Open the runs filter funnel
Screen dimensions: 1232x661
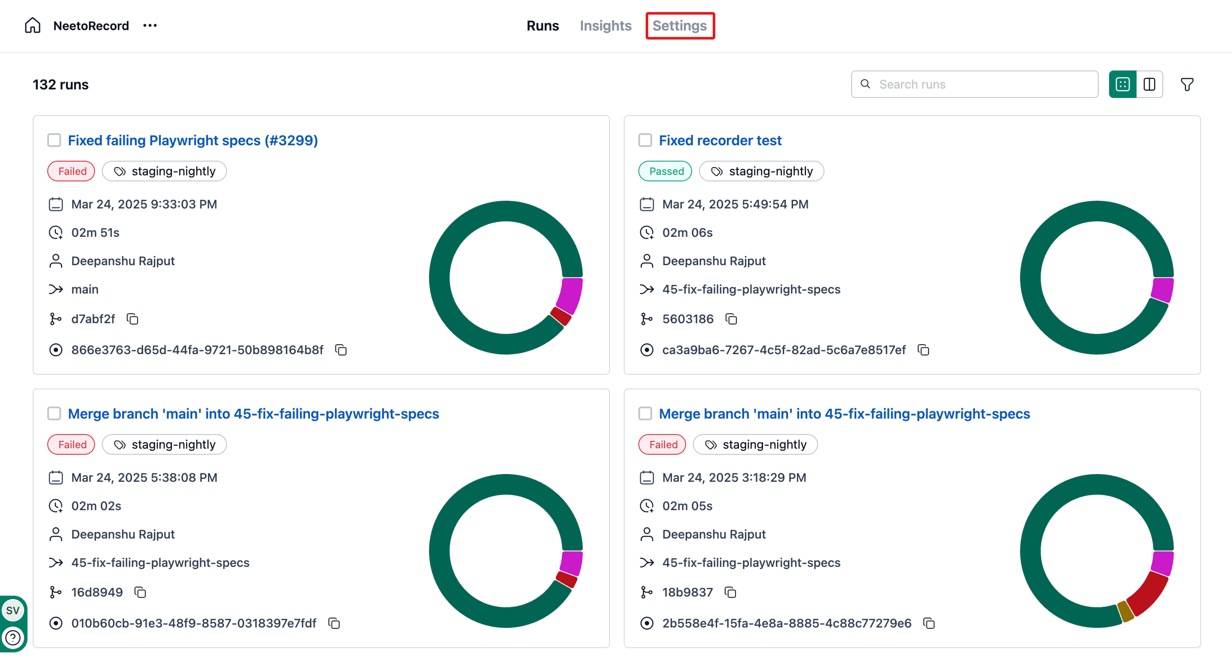tap(1186, 84)
